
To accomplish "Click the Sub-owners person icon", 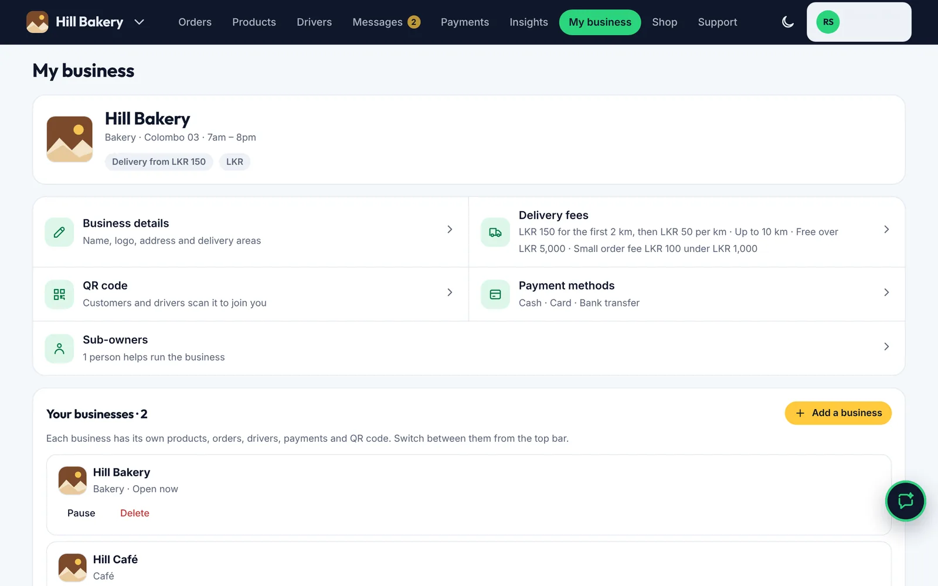I will pos(59,349).
